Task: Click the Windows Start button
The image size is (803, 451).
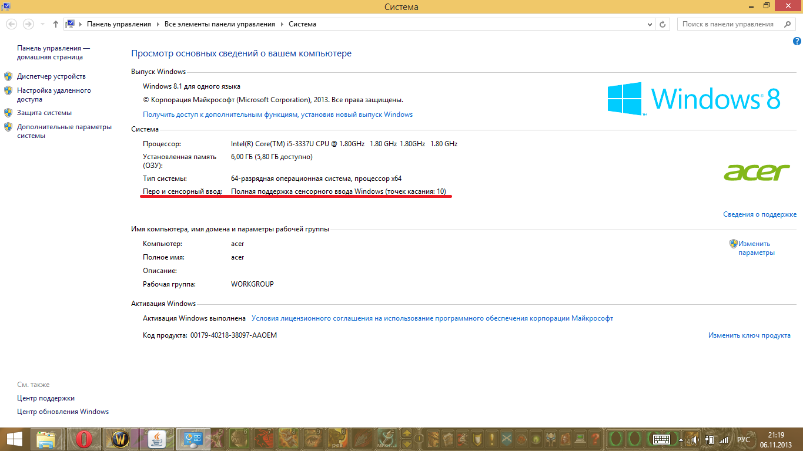Action: 14,439
